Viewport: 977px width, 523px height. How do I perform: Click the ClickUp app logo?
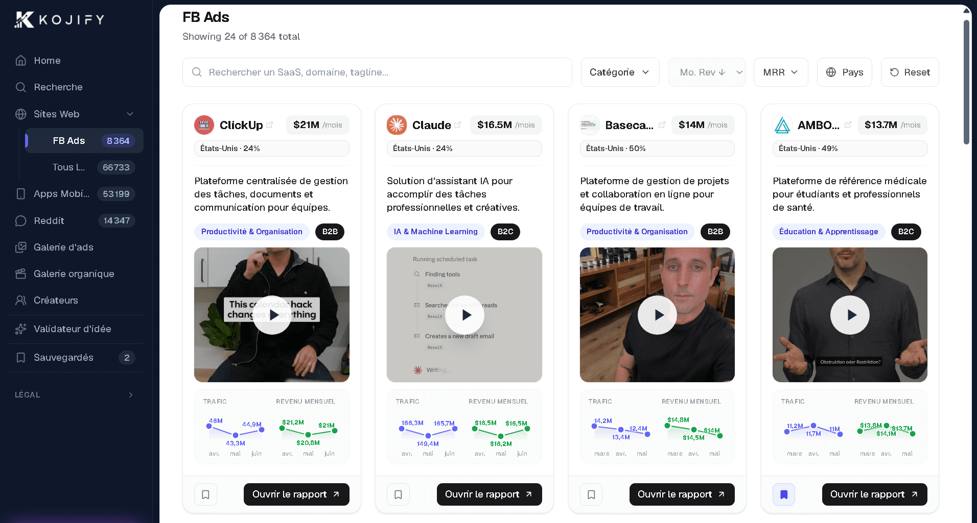coord(204,125)
